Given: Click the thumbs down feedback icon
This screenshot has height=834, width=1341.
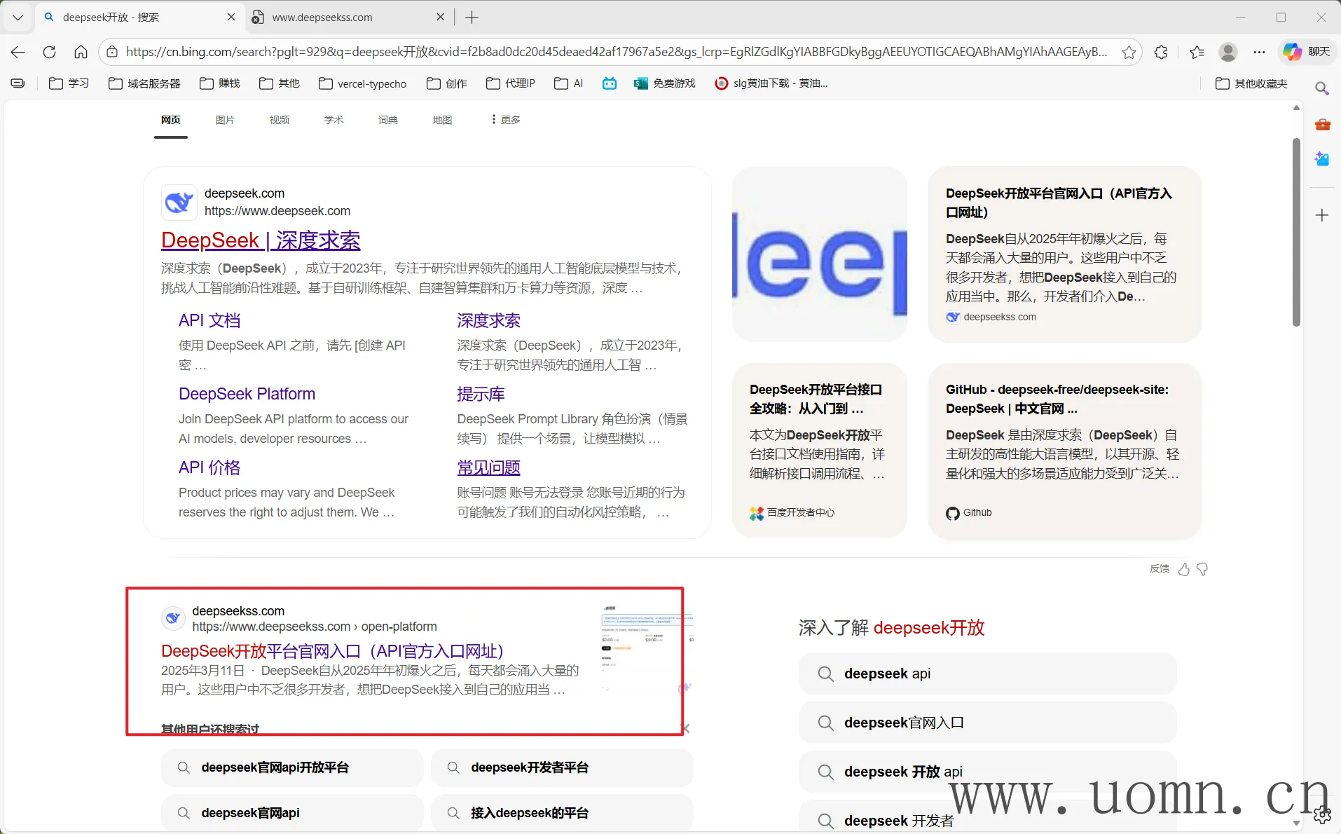Looking at the screenshot, I should point(1202,569).
